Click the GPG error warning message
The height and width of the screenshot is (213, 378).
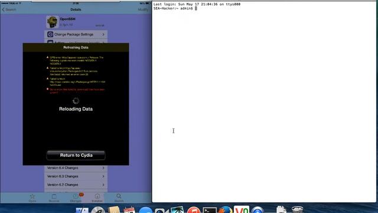(x=77, y=60)
